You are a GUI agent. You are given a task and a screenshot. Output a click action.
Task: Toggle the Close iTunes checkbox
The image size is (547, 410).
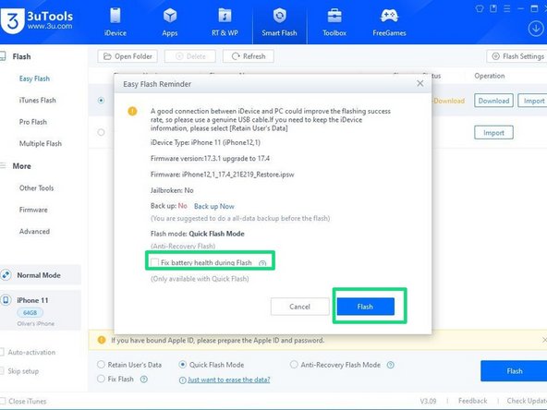click(x=3, y=401)
